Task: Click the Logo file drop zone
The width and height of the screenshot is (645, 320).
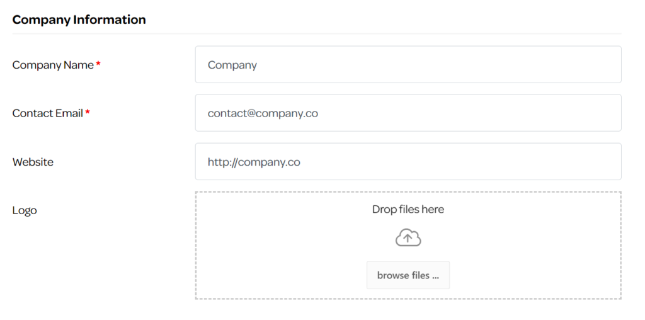Action: (408, 245)
